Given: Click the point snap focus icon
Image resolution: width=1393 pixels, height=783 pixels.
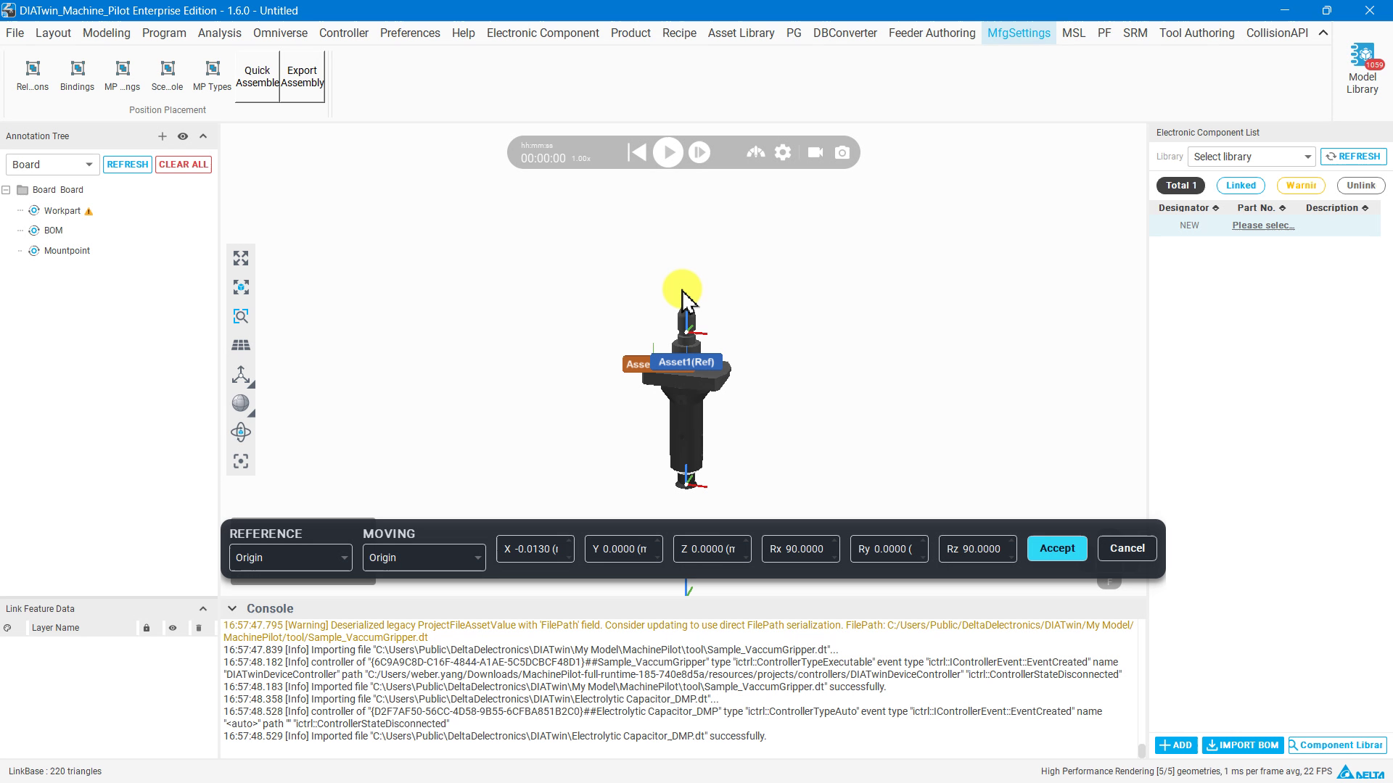Looking at the screenshot, I should coord(241,461).
